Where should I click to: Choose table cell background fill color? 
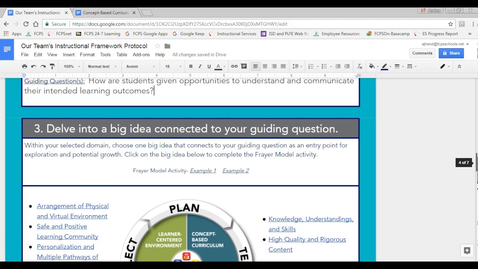(372, 67)
